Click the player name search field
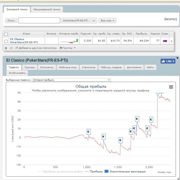180x180 pixels. [39, 21]
